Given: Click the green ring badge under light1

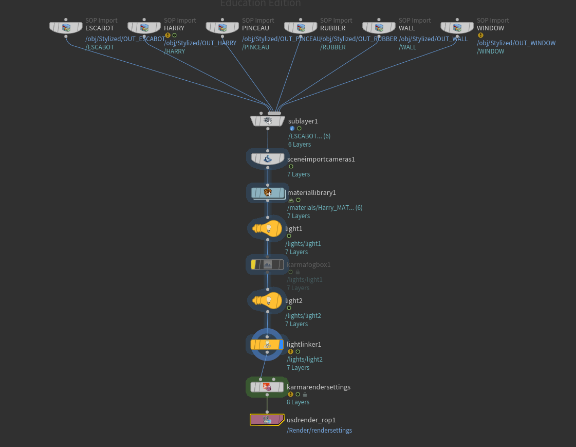Looking at the screenshot, I should [289, 236].
